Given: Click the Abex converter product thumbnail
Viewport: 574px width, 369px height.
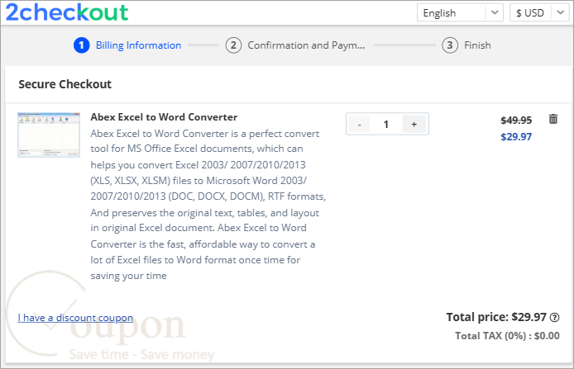Looking at the screenshot, I should tap(49, 135).
